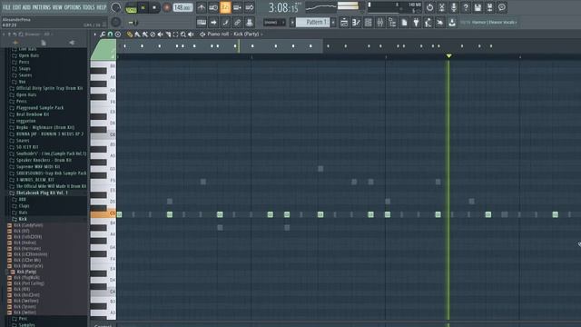The height and width of the screenshot is (327, 581).
Task: Toggle overdub blend recording icon
Action: [x=237, y=7]
